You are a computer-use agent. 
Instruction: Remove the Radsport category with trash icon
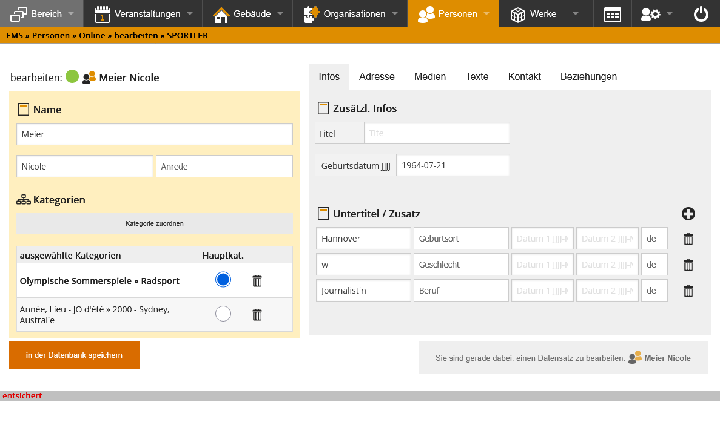tap(257, 280)
